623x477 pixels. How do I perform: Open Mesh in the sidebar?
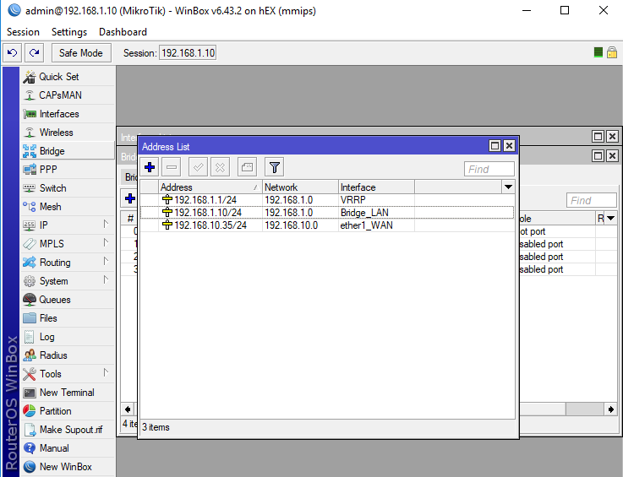68,207
